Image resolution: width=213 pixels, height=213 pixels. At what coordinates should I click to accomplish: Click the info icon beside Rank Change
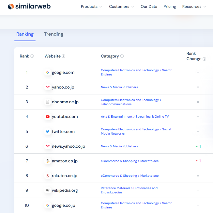(x=205, y=59)
